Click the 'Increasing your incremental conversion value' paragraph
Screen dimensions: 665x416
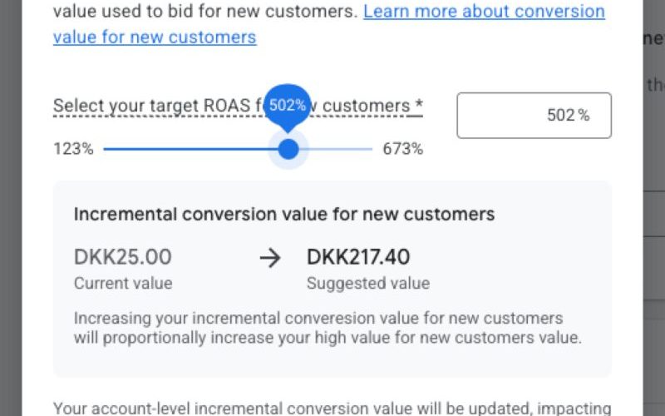(327, 328)
